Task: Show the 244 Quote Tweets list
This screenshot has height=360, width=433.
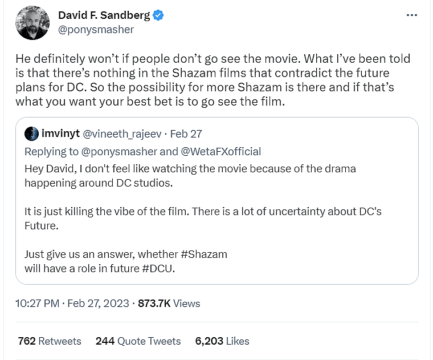Action: coord(138,341)
